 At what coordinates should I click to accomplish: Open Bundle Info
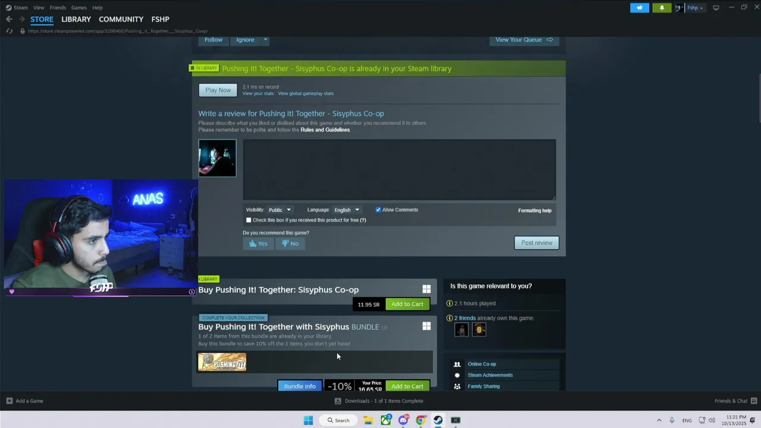pyautogui.click(x=300, y=386)
